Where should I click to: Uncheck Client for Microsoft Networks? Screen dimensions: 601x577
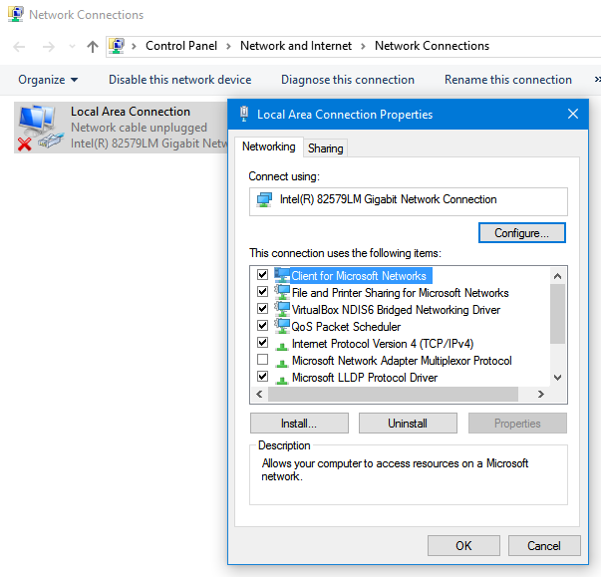262,275
